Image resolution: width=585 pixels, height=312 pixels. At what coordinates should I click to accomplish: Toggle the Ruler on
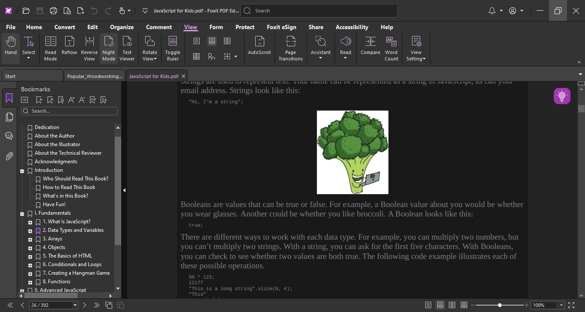tap(173, 47)
